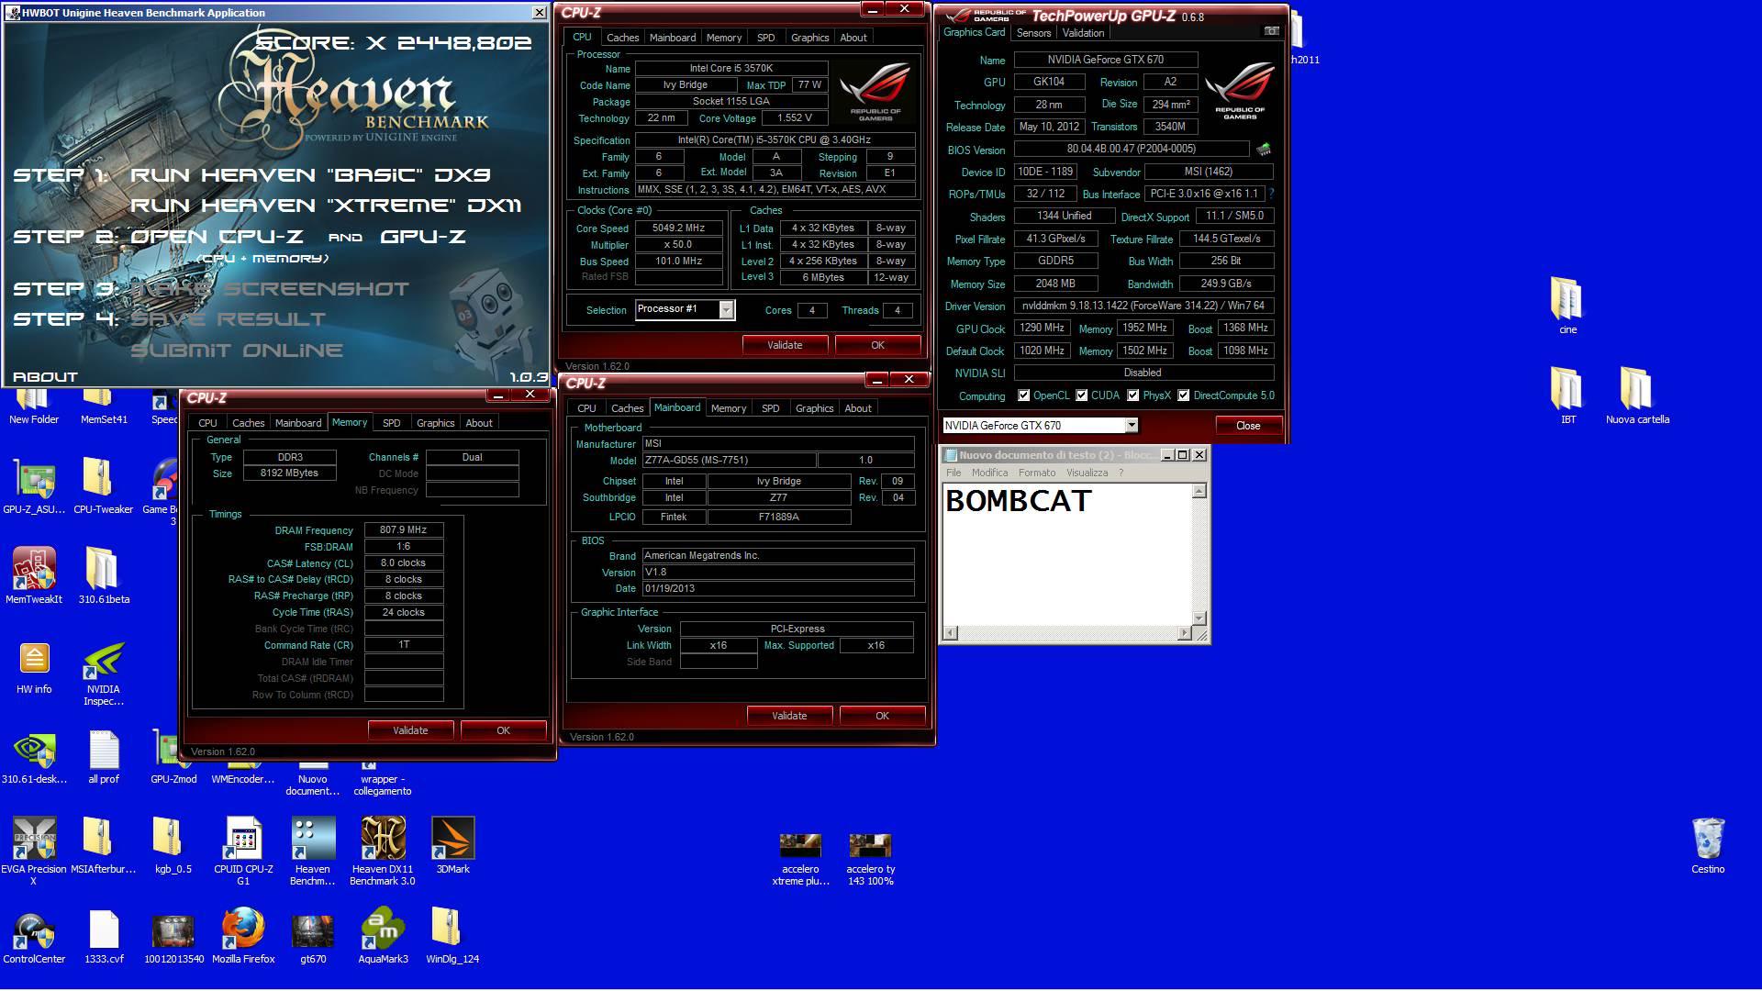Click Notepad horizontal scrollbar right arrow

(1184, 633)
